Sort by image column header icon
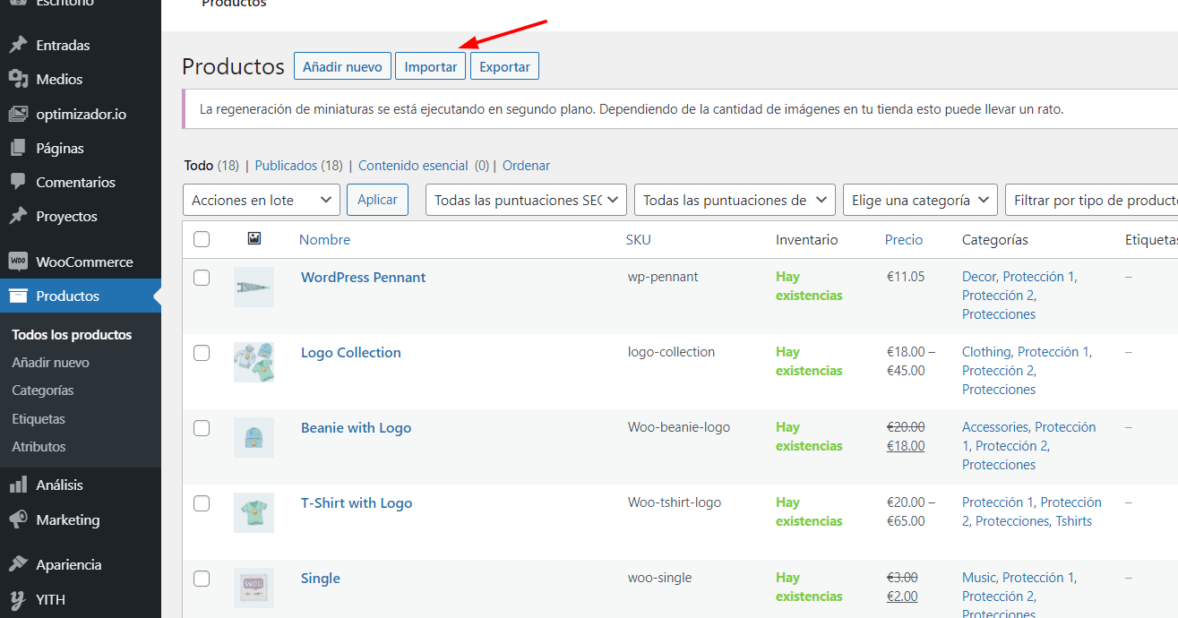Viewport: 1178px width, 618px height. (x=254, y=238)
